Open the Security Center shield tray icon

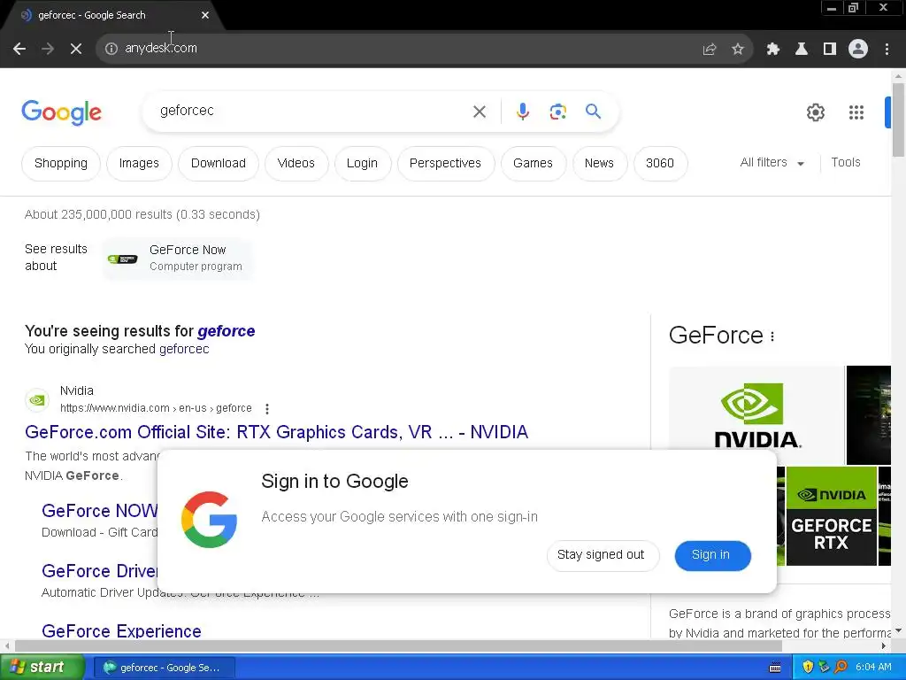click(x=808, y=667)
